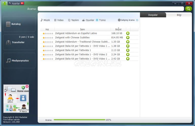This screenshot has width=195, height=126.
Task: Switch to the Dosyalar tab
Action: coord(153,15)
